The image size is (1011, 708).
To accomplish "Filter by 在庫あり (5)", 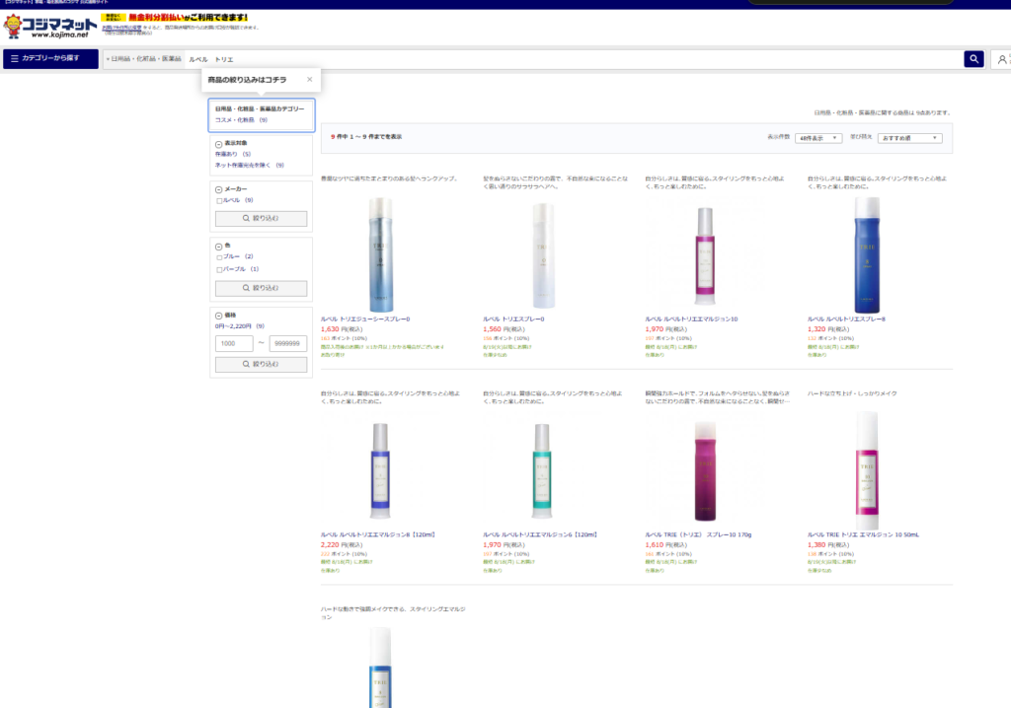I will [233, 154].
